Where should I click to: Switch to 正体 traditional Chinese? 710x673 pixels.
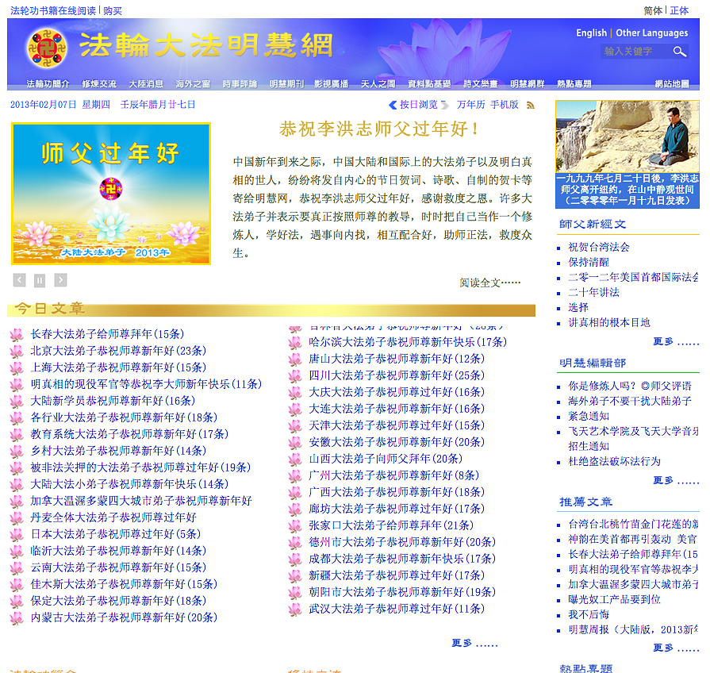click(679, 10)
